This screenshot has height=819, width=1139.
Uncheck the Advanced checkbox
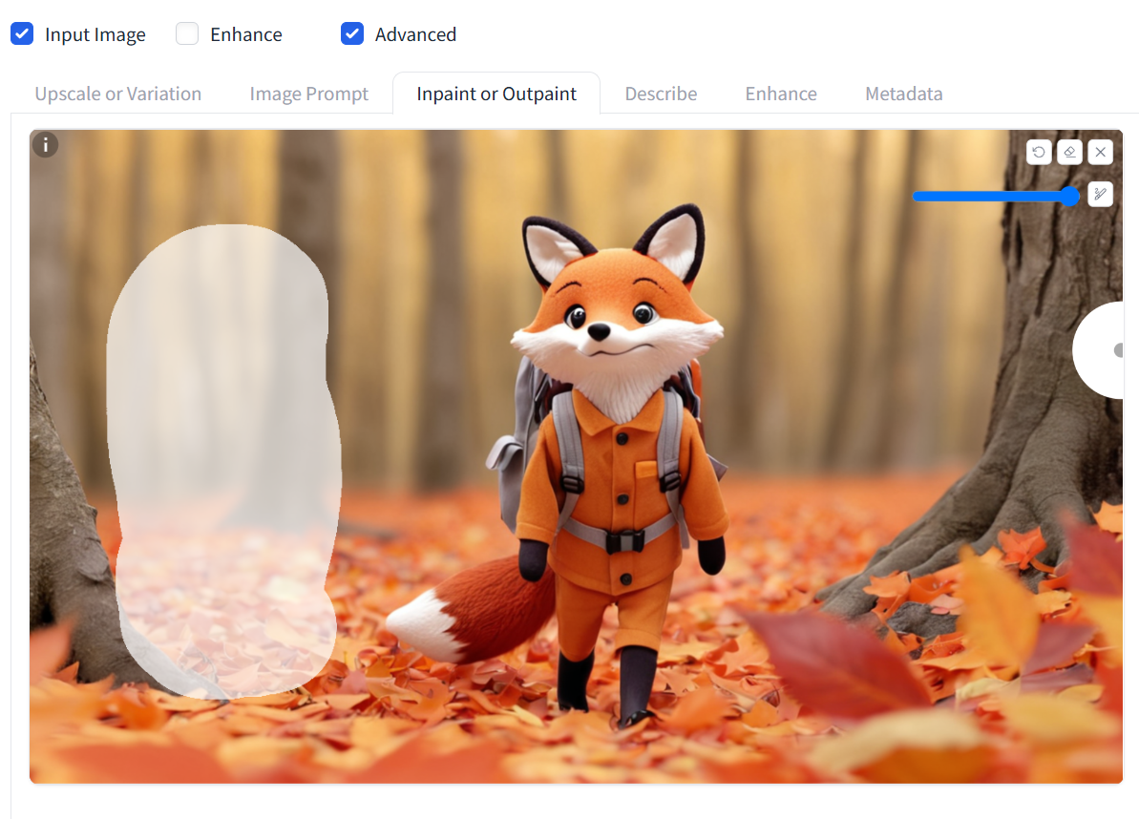[x=352, y=34]
